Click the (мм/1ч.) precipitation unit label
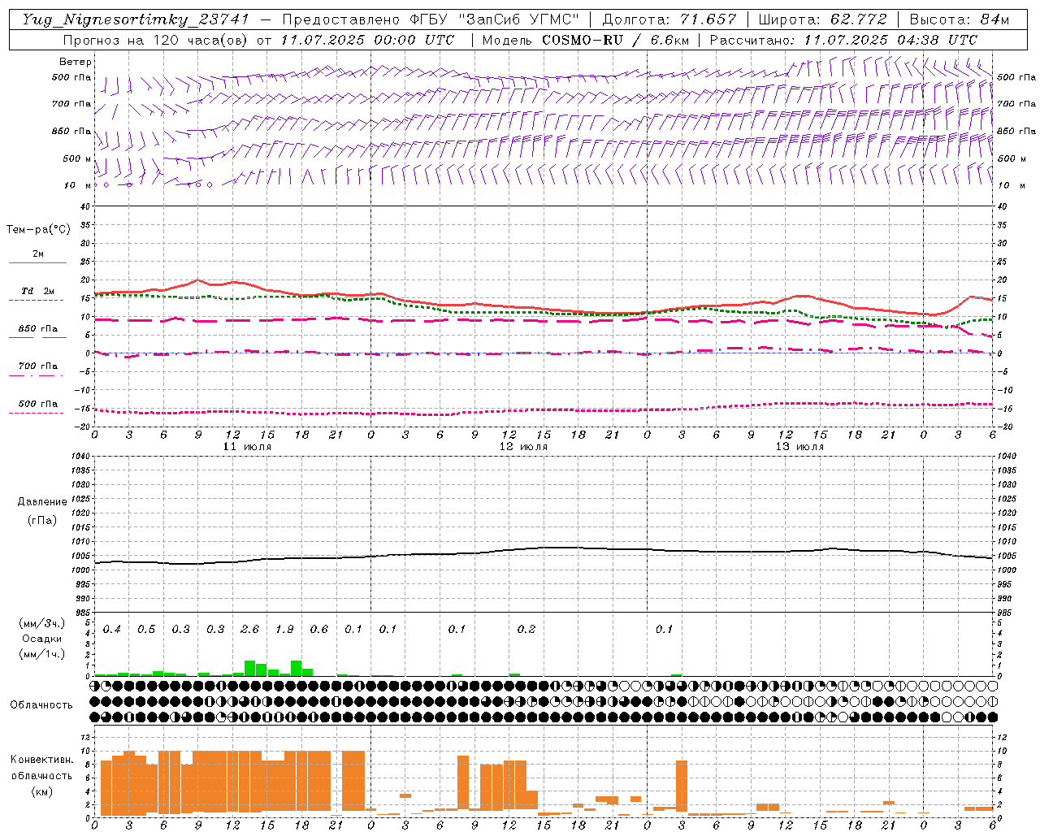1040x832 pixels. coord(42,655)
